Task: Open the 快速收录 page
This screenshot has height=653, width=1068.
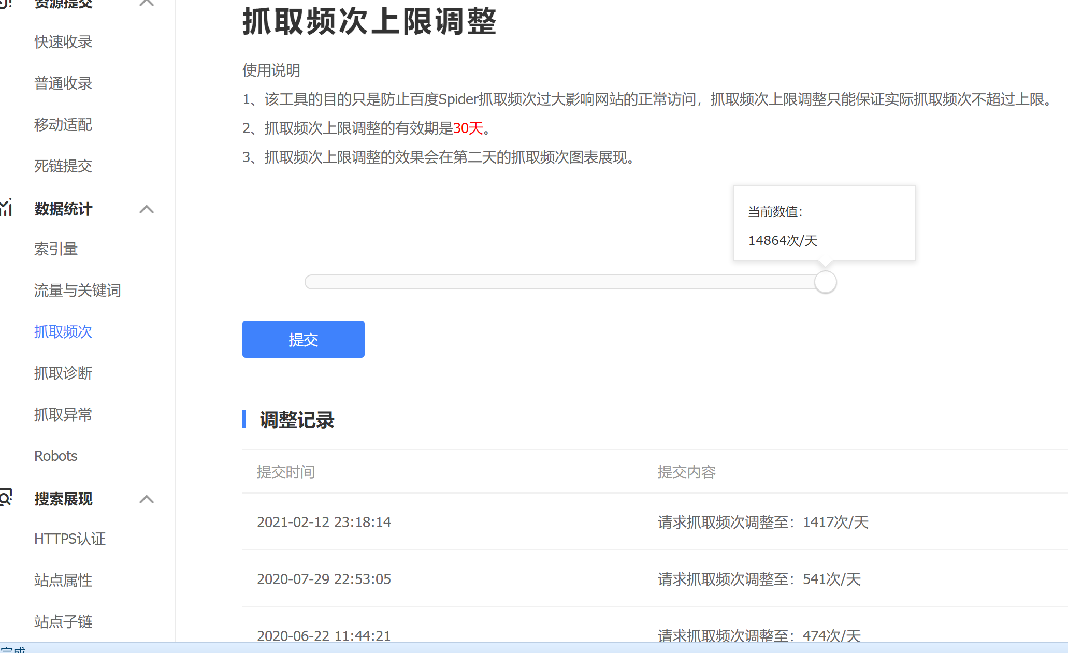Action: 63,42
